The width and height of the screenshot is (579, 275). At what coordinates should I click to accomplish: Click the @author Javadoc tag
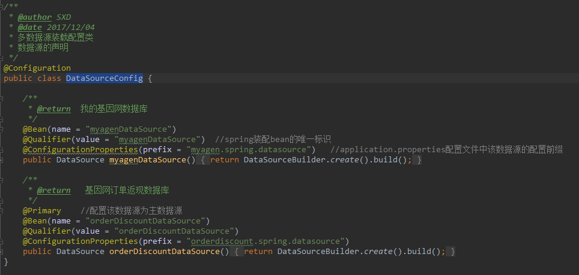coord(35,17)
